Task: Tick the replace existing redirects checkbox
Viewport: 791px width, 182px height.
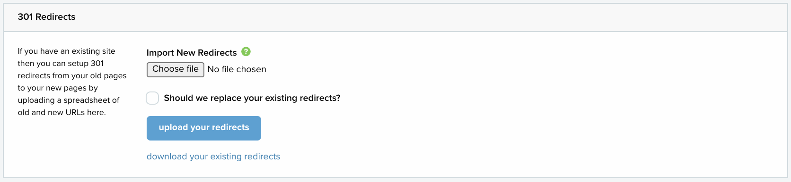Action: tap(152, 98)
